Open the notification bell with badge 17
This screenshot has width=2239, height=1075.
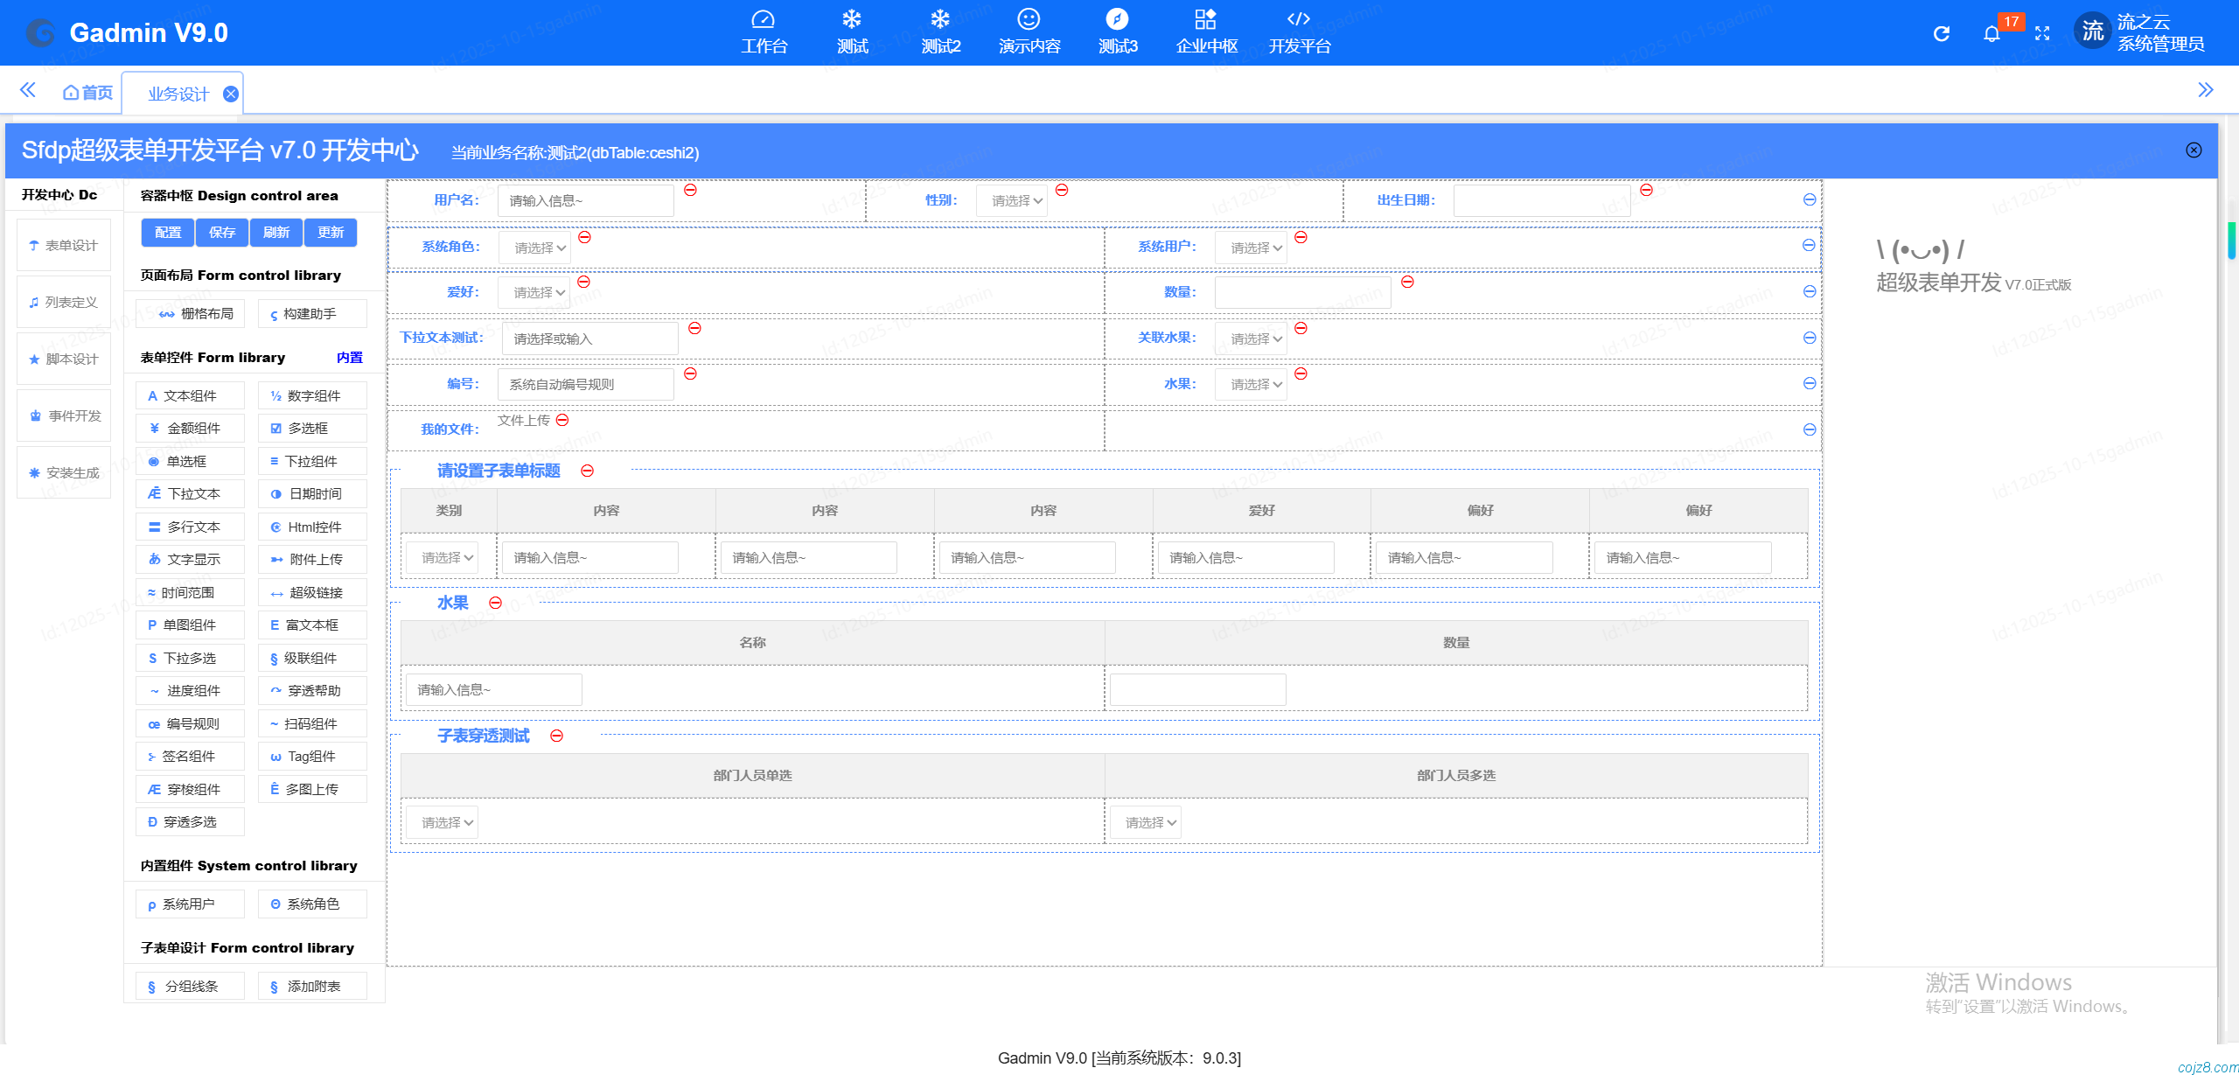1991,33
